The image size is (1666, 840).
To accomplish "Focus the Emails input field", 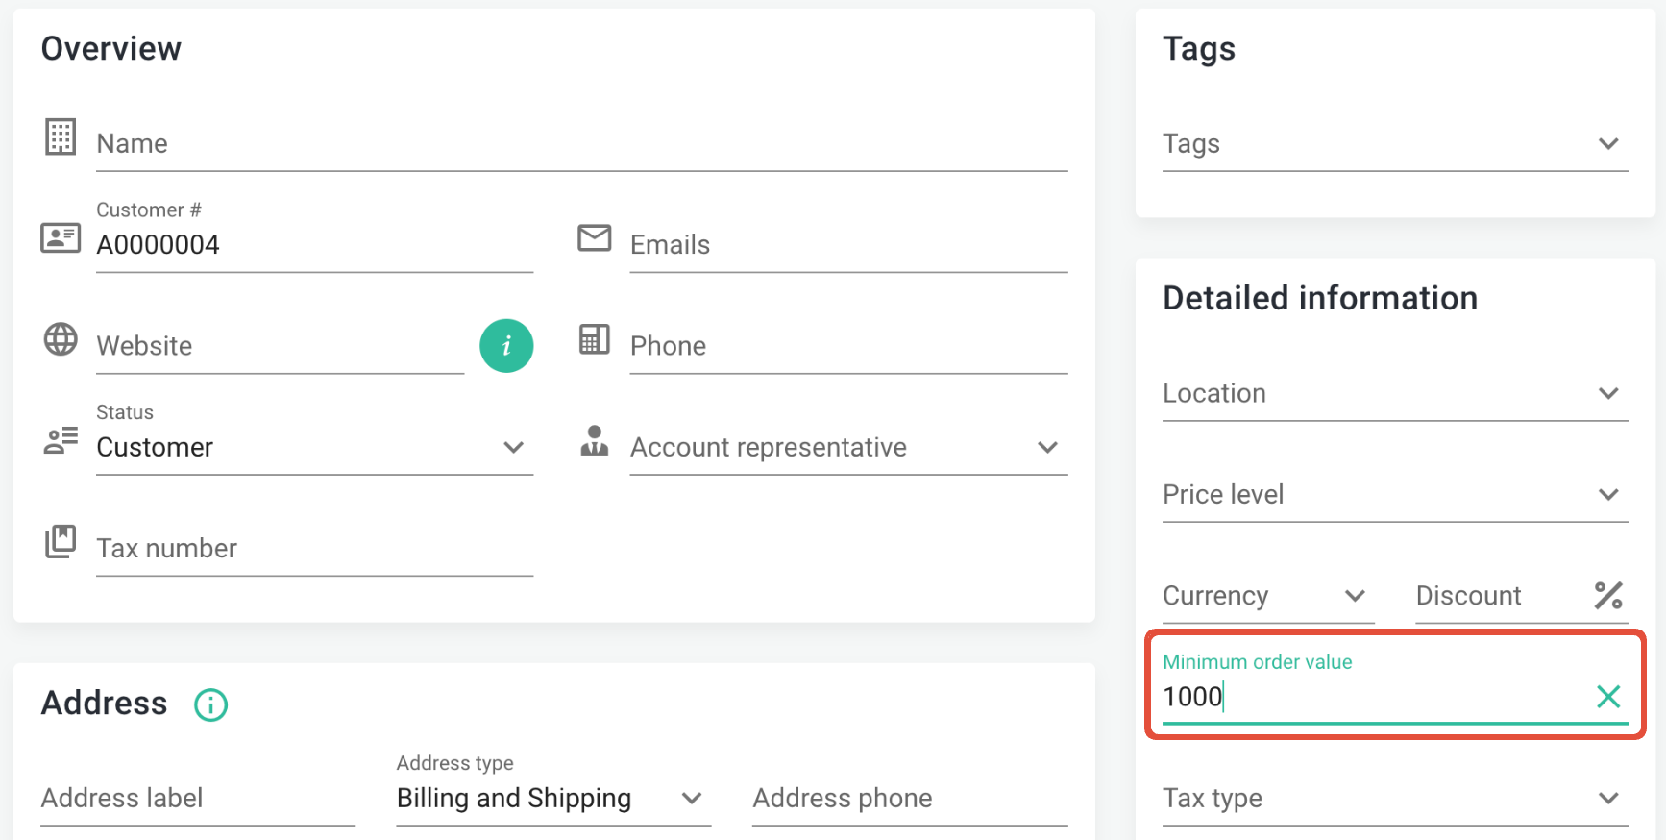I will tap(847, 245).
